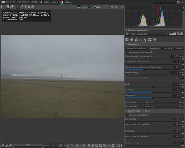Copy processing profile to clipboard
The image size is (185, 148).
178,34
